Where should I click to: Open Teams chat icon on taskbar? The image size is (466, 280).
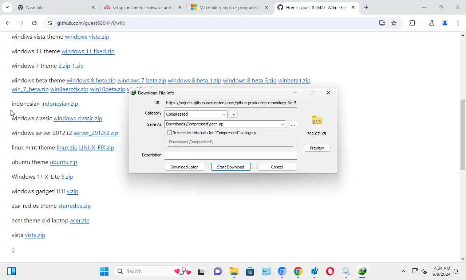(218, 271)
